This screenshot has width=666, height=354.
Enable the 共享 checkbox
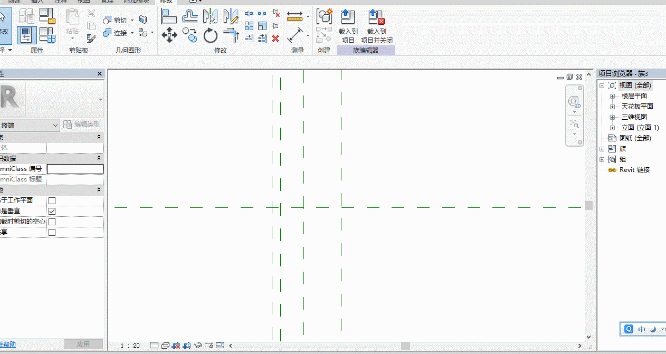pyautogui.click(x=52, y=232)
